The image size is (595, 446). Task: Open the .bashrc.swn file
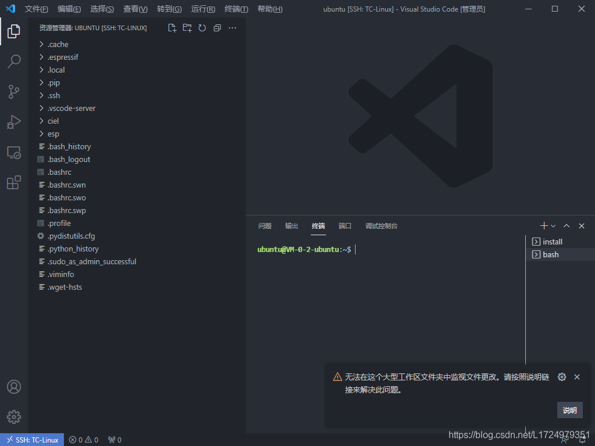click(x=137, y=185)
